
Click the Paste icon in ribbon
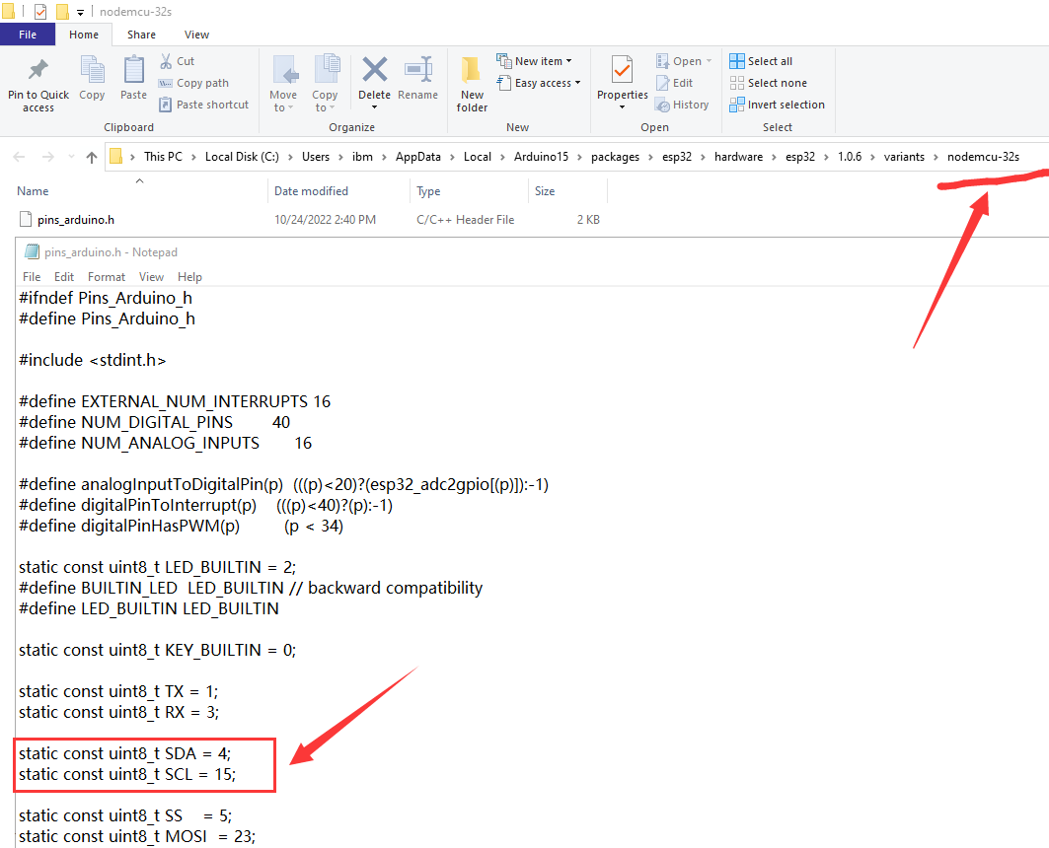pos(133,71)
